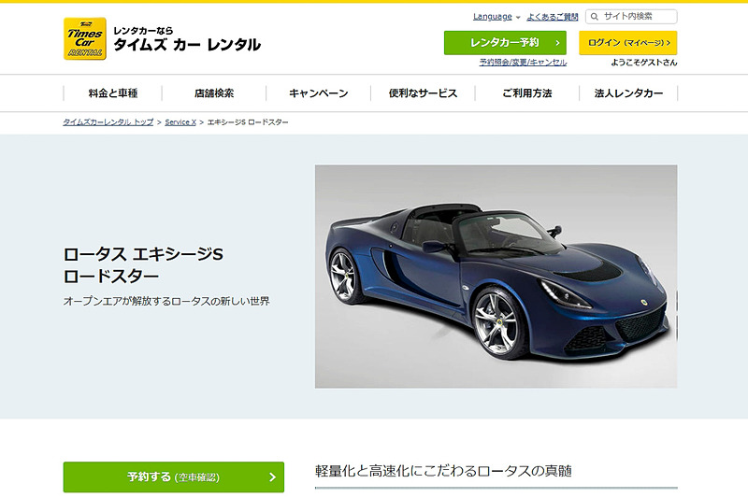Open the キャンペーン menu

click(x=318, y=93)
